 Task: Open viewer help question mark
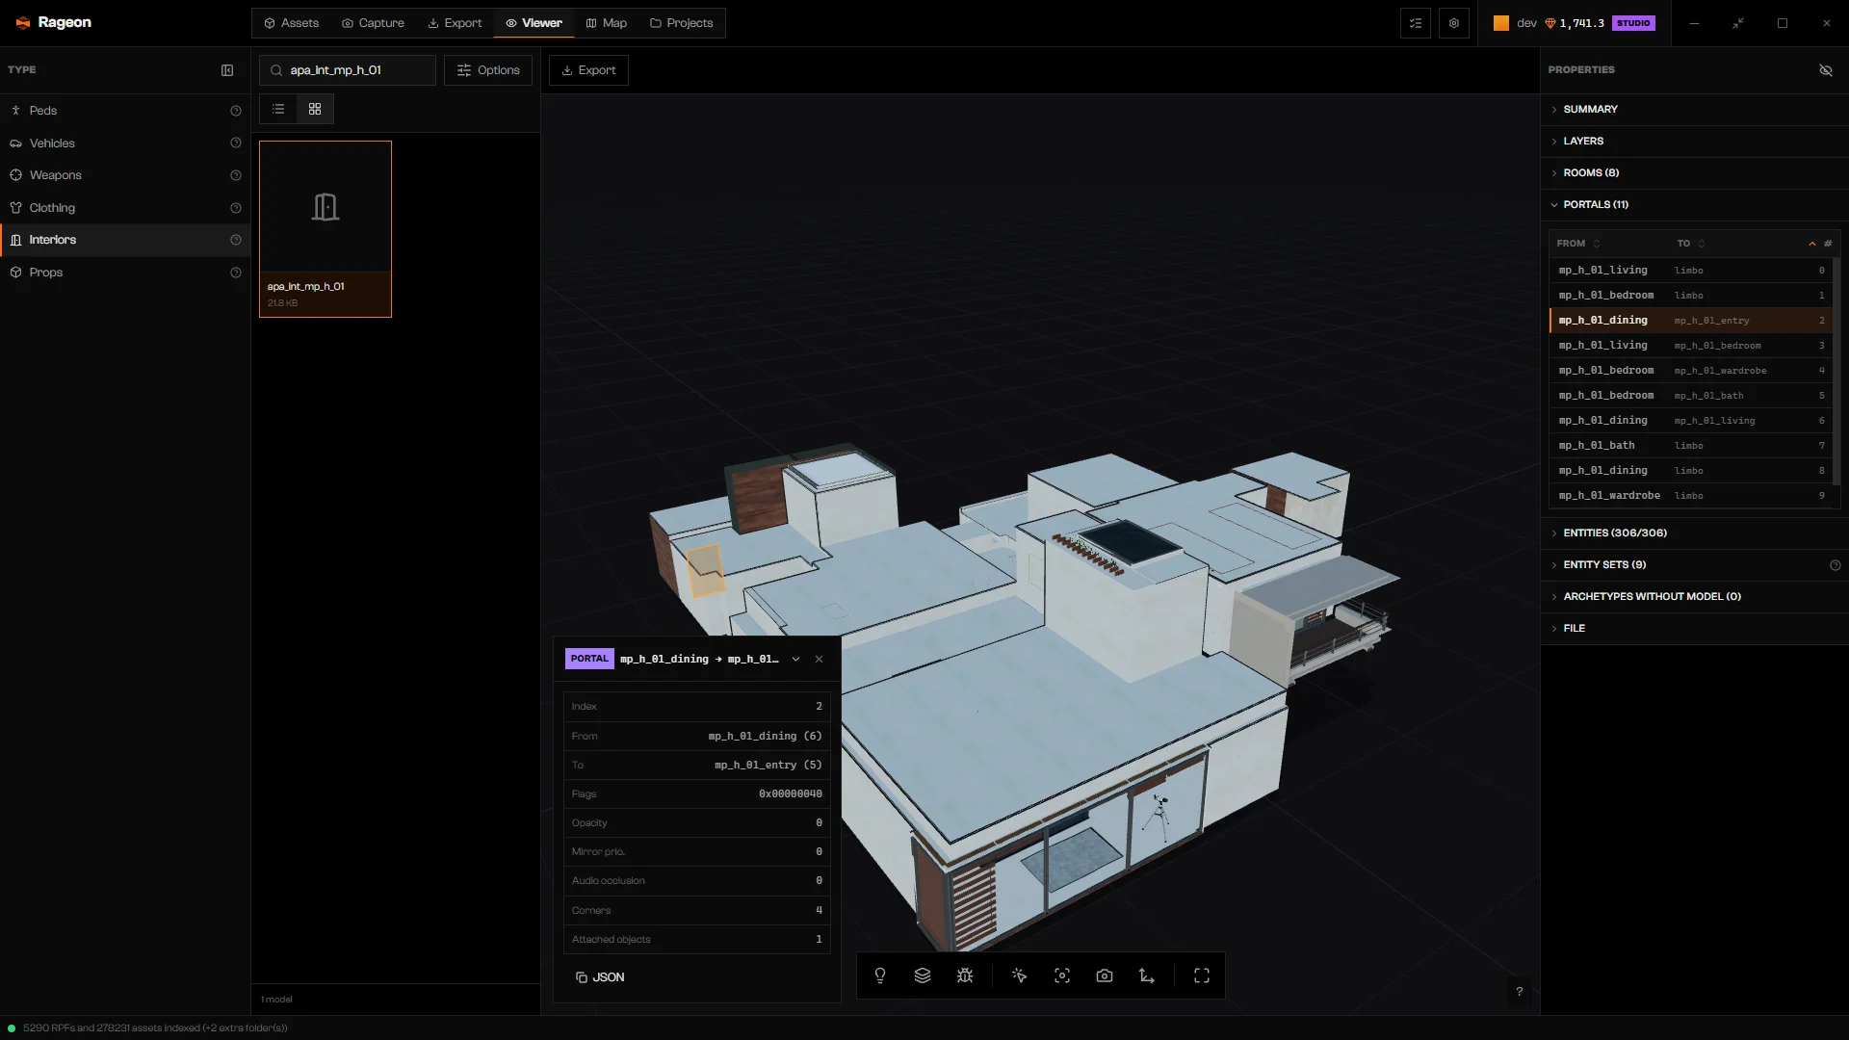(1520, 991)
